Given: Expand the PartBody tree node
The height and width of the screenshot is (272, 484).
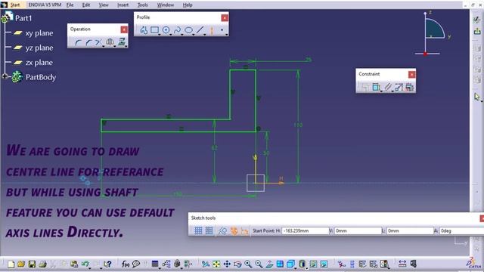Looking at the screenshot, I should (5, 76).
